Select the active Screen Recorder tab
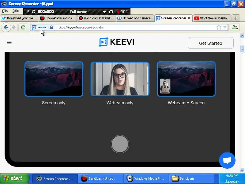 pyautogui.click(x=173, y=18)
